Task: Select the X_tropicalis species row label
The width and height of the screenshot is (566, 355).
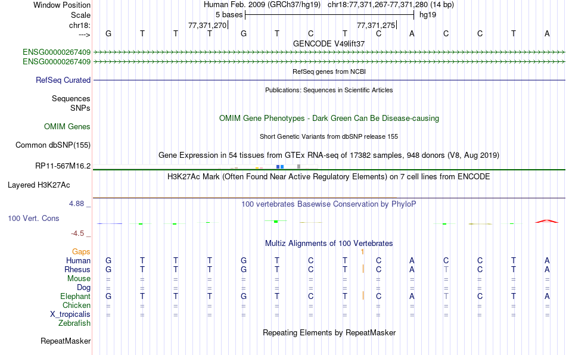Action: point(70,314)
